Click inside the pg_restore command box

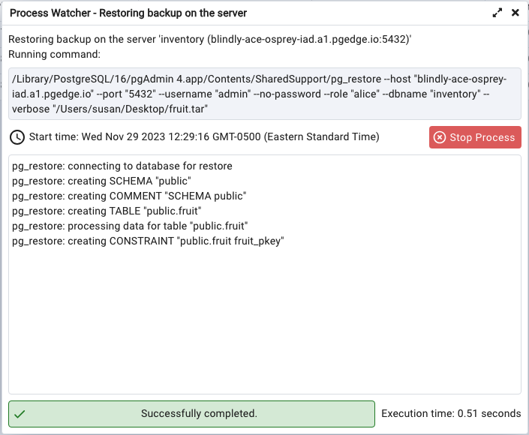coord(264,94)
